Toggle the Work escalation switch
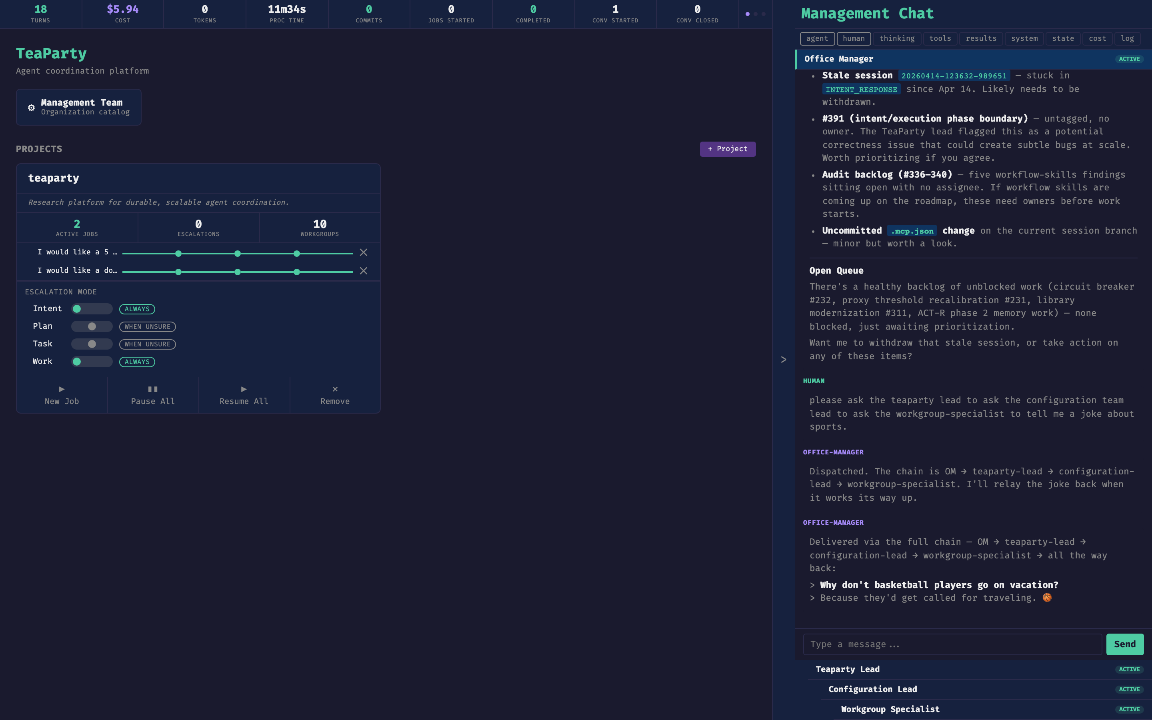Viewport: 1152px width, 720px height. pyautogui.click(x=92, y=362)
